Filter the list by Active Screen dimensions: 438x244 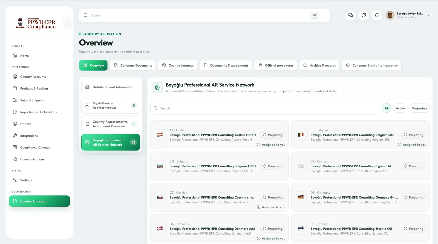pos(400,108)
